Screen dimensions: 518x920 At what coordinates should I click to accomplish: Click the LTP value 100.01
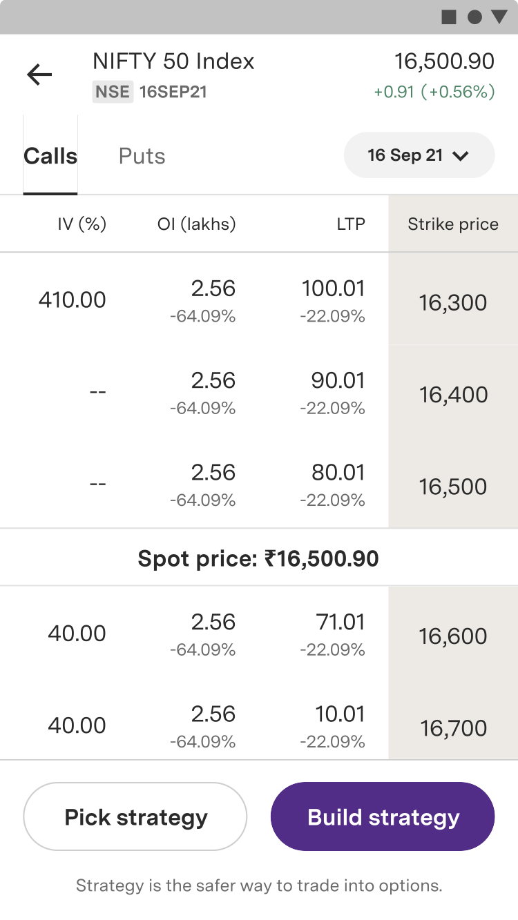(x=333, y=288)
